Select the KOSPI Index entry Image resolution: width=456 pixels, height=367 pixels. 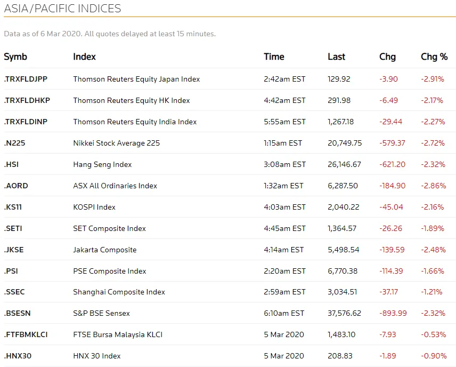click(94, 207)
